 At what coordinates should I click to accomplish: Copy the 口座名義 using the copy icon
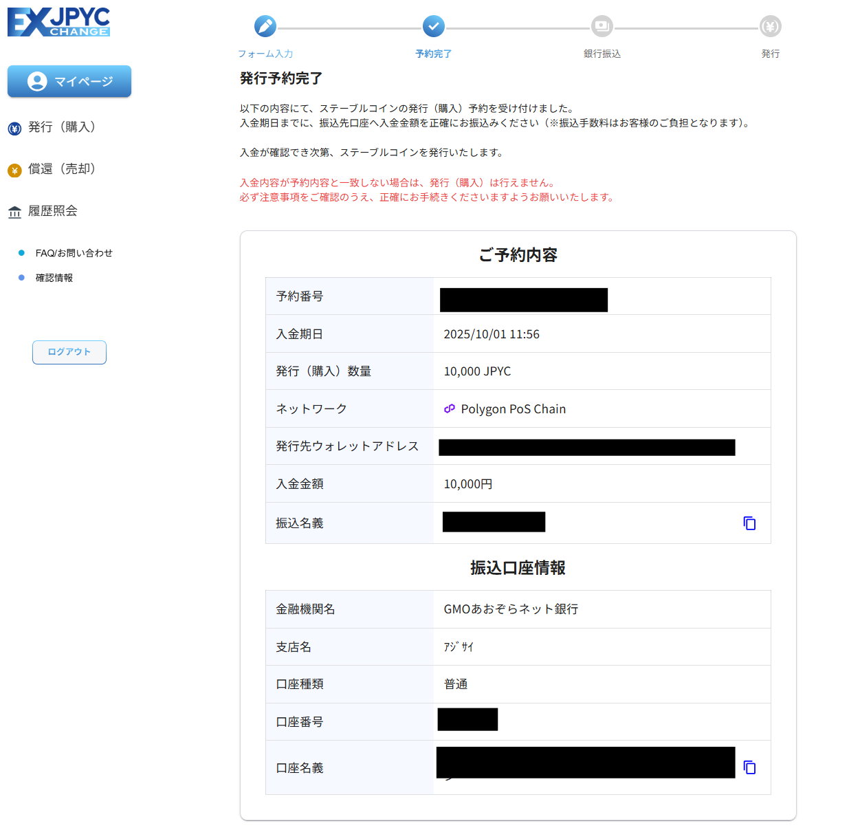point(749,767)
